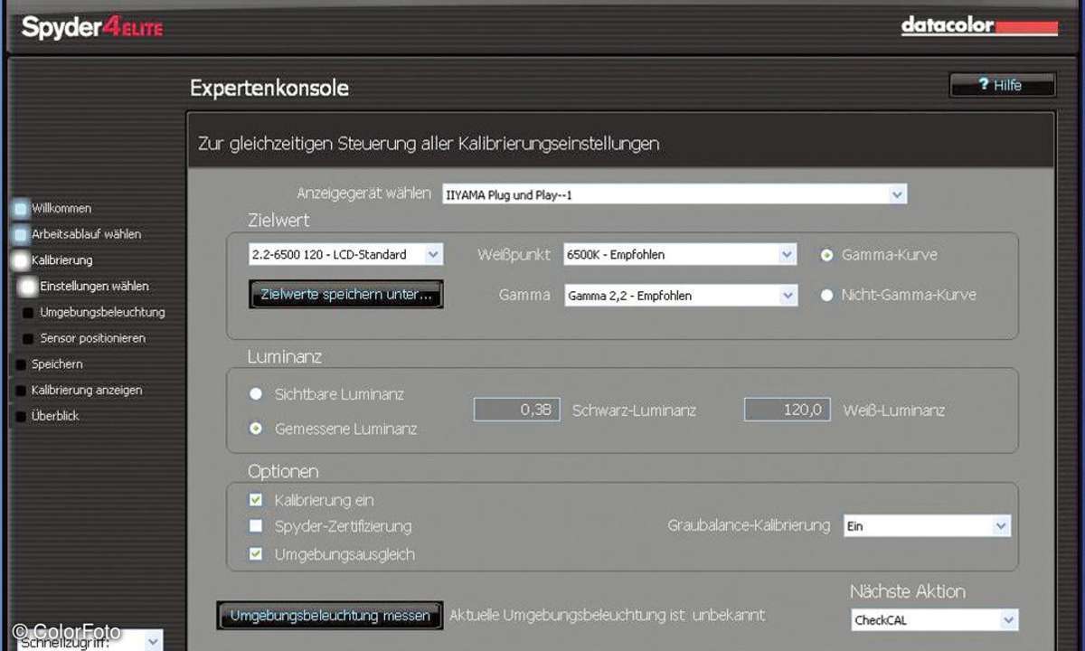Click the text 'Aktuelle Umgebungsbeleuchtung ist unbekannt'
Screen dimensions: 1085x651
point(607,615)
